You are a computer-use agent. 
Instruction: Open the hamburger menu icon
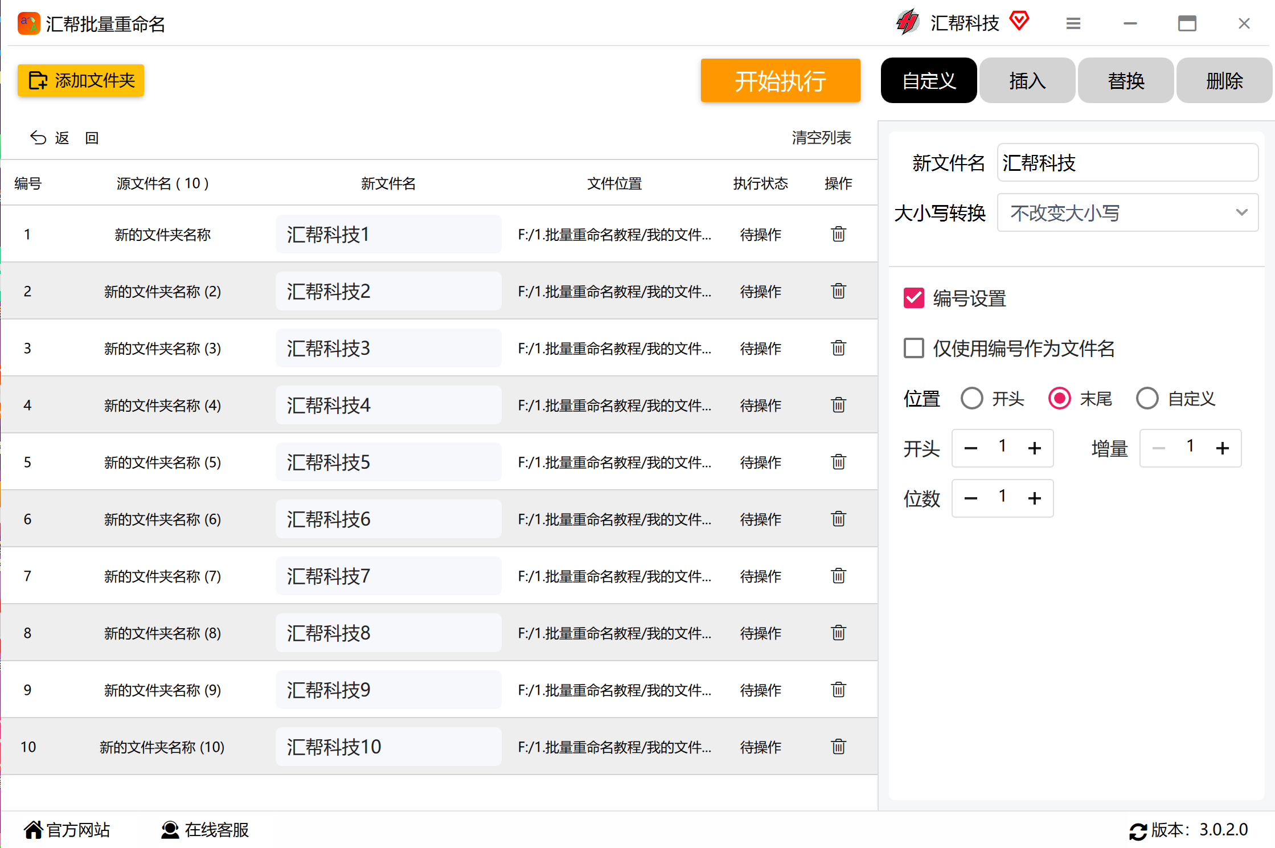(x=1073, y=23)
